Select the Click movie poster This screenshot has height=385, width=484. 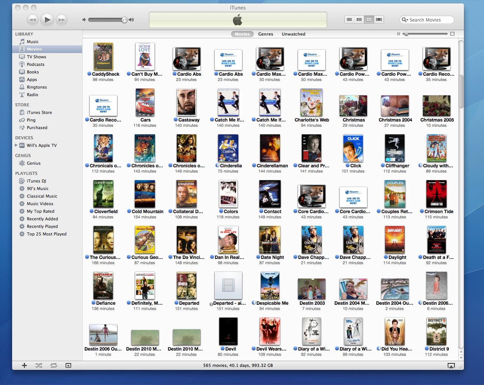(x=353, y=148)
